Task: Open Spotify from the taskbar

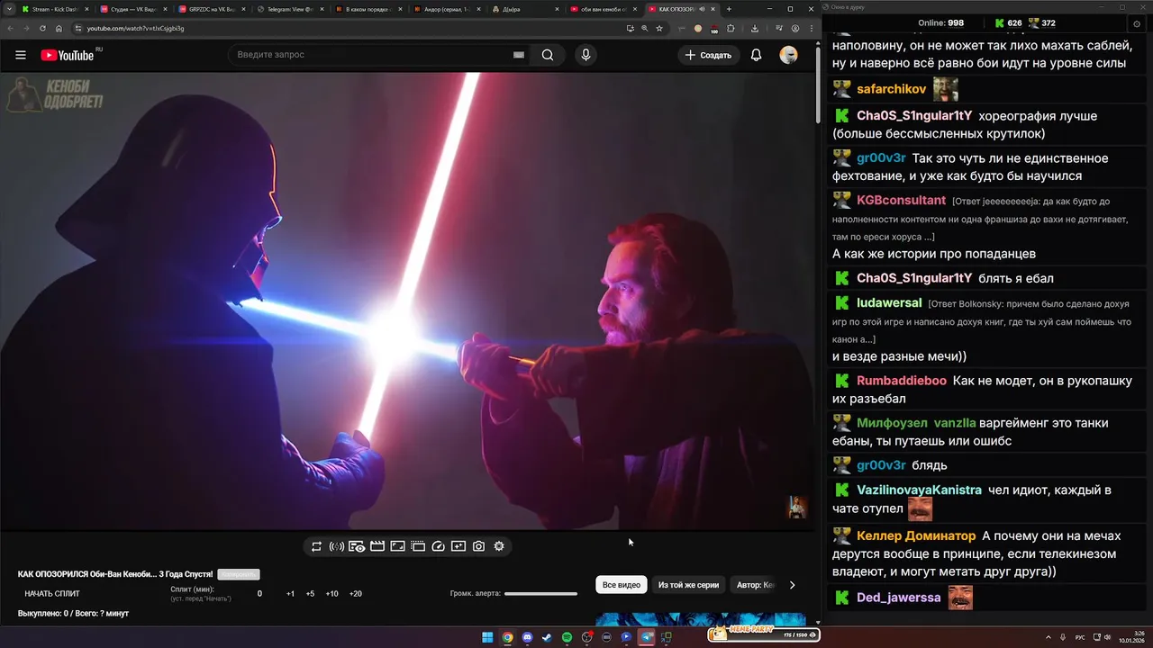Action: (x=567, y=637)
